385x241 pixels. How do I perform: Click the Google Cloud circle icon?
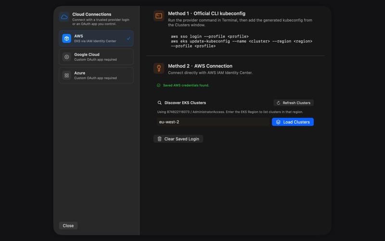click(66, 57)
